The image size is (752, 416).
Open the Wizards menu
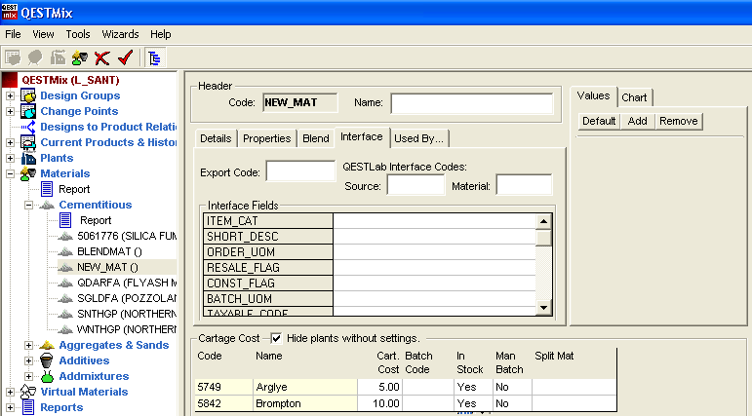click(x=120, y=34)
